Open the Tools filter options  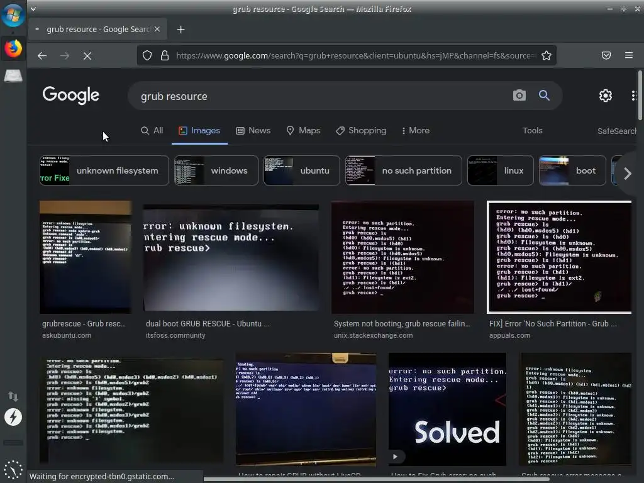pyautogui.click(x=533, y=131)
